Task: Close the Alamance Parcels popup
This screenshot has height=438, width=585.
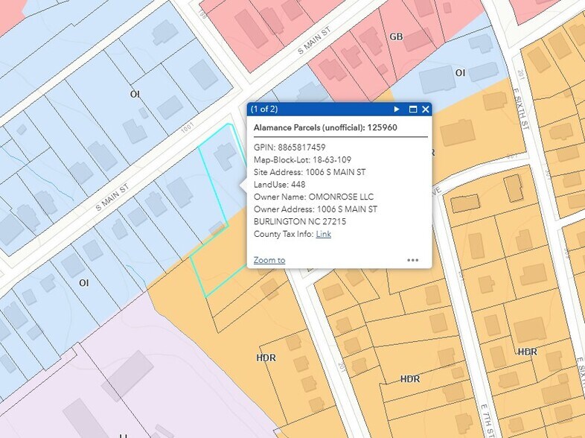Action: [426, 110]
